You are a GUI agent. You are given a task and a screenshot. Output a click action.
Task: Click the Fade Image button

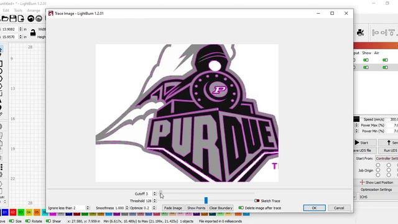coord(173,208)
